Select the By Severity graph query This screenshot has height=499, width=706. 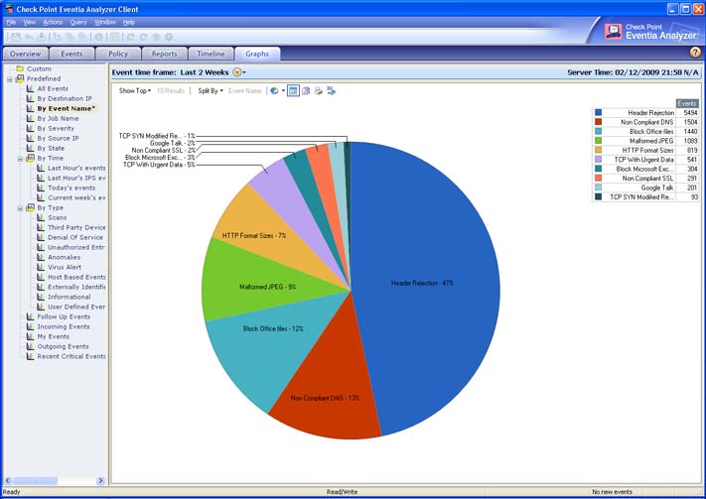click(56, 128)
